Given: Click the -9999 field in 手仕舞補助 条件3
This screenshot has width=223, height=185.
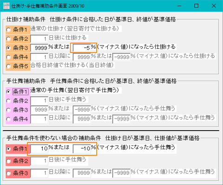Looking at the screenshot, I should coord(82,110).
